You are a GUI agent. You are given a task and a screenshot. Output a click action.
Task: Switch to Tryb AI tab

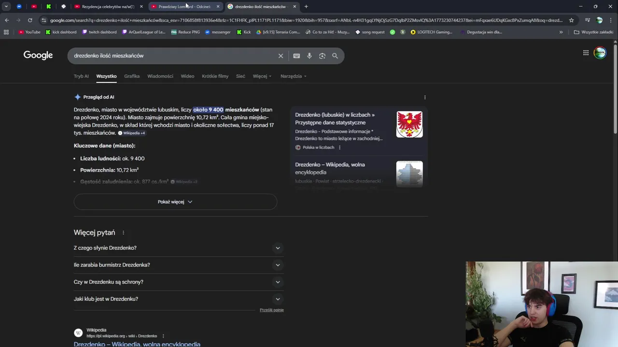81,76
